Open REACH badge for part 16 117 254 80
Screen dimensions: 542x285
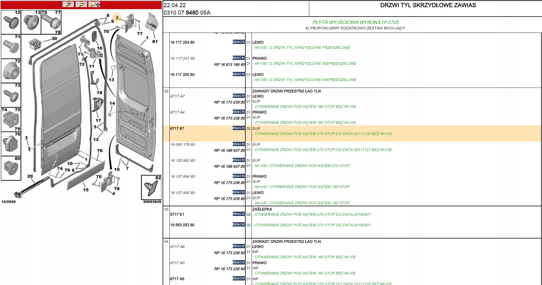238,42
